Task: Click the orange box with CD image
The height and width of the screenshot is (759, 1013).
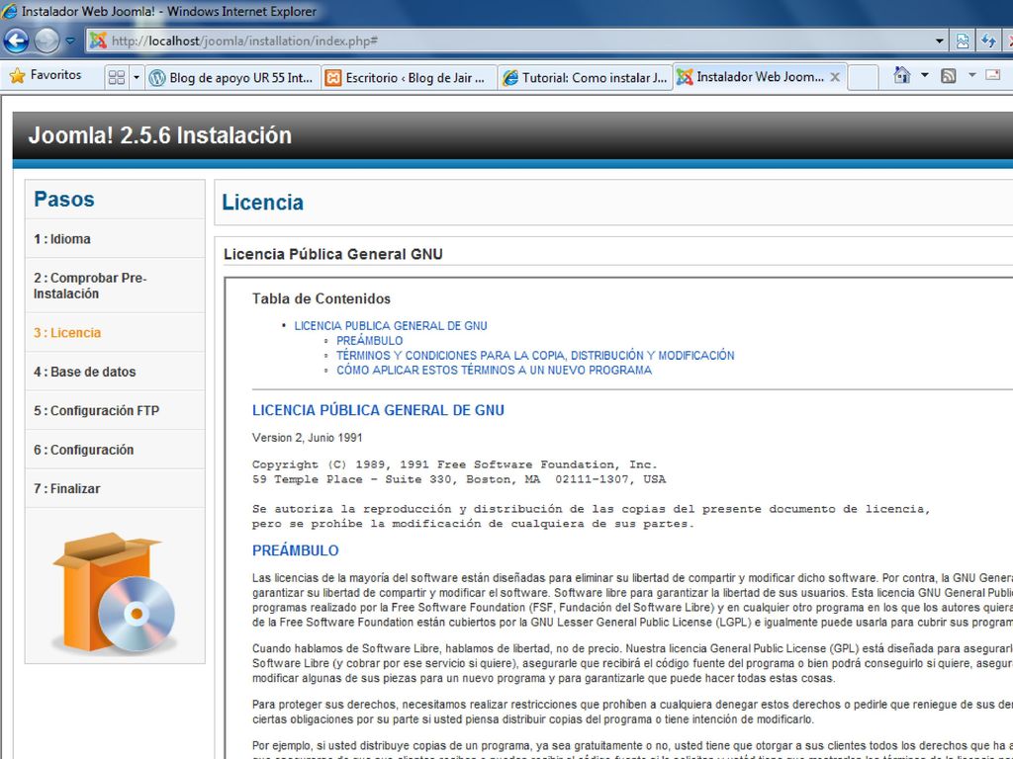Action: click(x=115, y=593)
